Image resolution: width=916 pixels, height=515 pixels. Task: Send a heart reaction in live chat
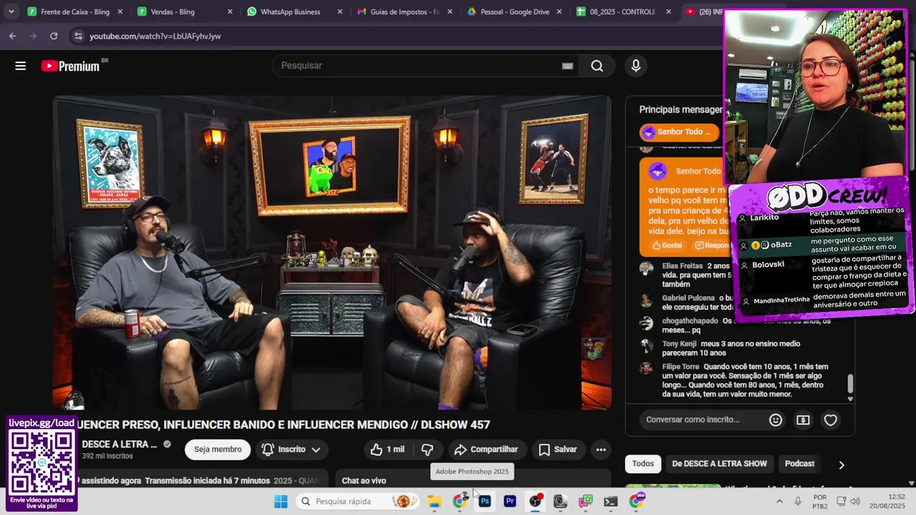[830, 420]
